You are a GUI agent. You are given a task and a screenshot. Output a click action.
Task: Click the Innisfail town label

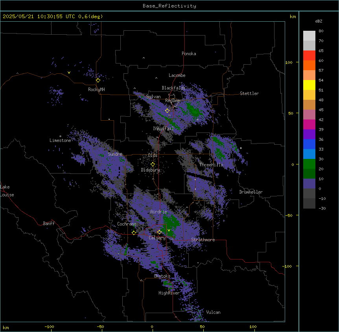(163, 129)
